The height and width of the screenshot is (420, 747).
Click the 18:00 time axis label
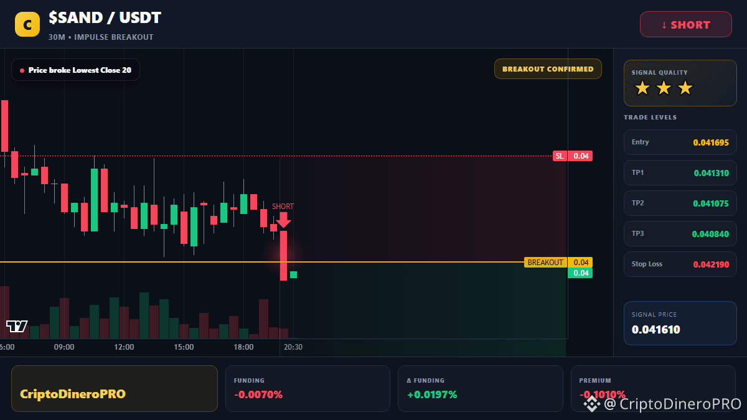243,347
